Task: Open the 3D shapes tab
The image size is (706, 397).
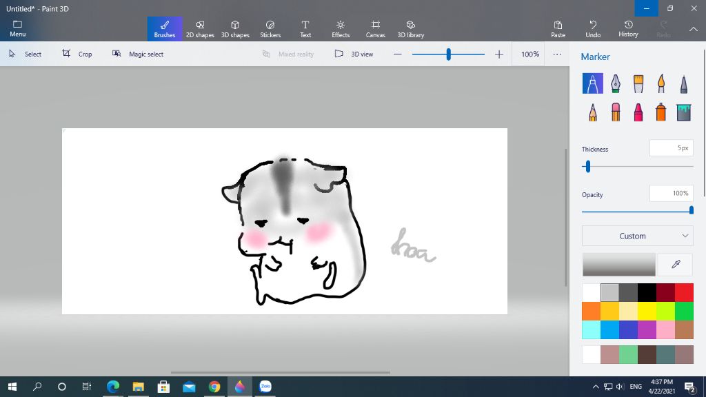Action: tap(235, 29)
